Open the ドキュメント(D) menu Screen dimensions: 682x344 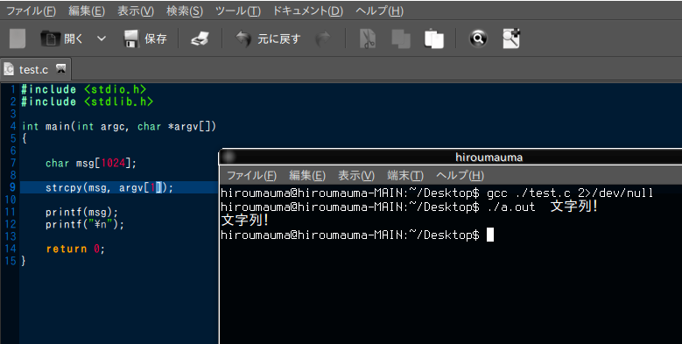308,11
